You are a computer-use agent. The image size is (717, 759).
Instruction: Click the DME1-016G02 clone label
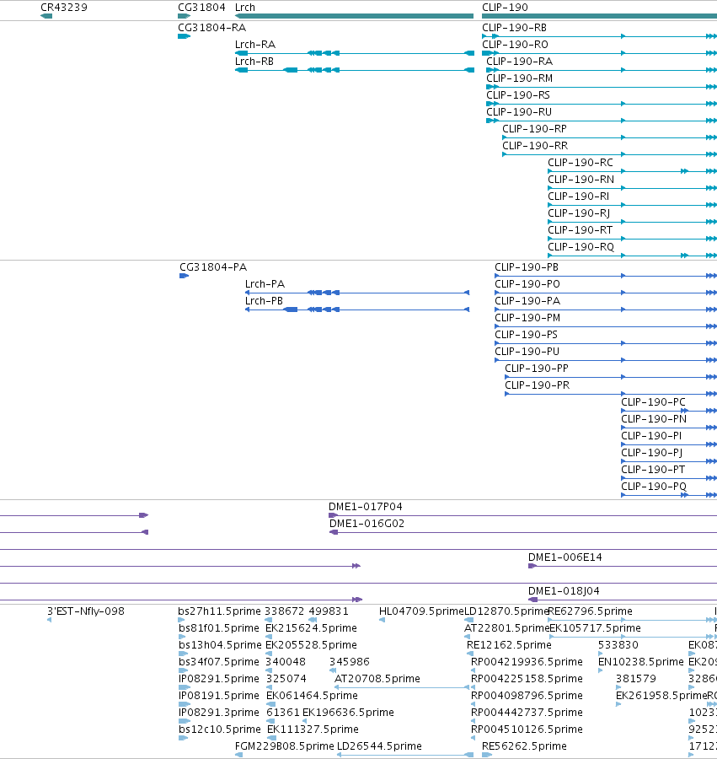point(367,524)
